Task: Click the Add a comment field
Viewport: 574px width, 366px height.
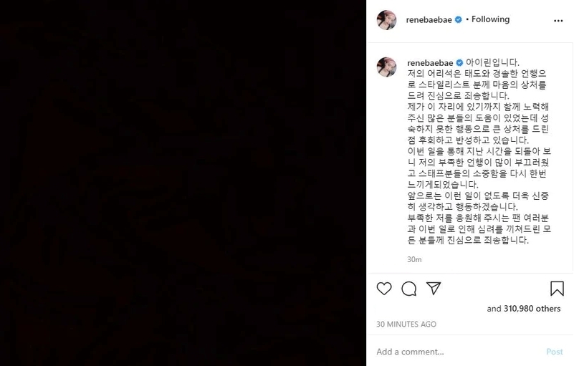Action: point(458,352)
